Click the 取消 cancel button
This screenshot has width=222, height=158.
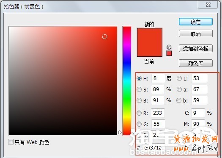tap(196, 33)
